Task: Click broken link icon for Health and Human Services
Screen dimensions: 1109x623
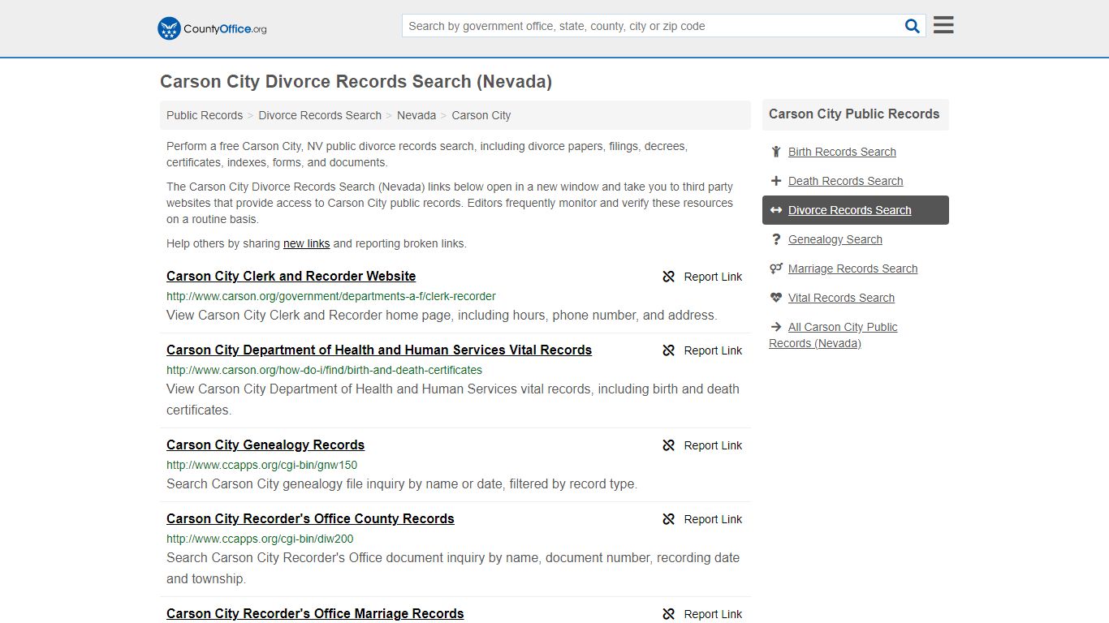Action: [669, 350]
